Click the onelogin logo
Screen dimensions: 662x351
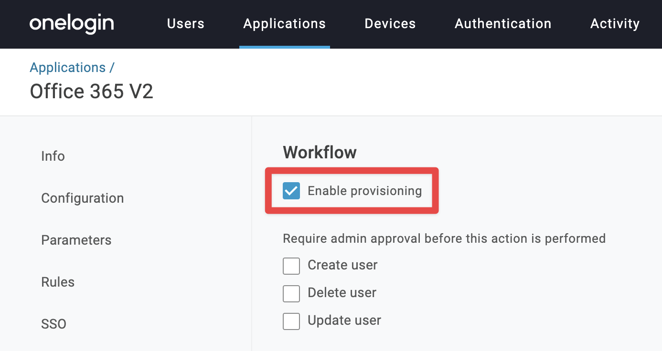click(x=72, y=24)
